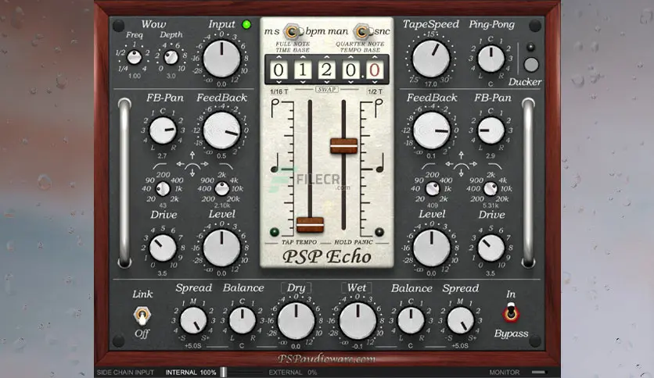Image resolution: width=654 pixels, height=378 pixels.
Task: Open the PSPaudioware.com link
Action: coord(326,358)
